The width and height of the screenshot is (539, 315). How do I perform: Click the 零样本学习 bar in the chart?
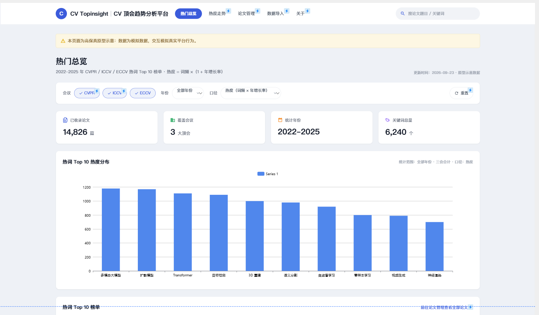point(363,243)
